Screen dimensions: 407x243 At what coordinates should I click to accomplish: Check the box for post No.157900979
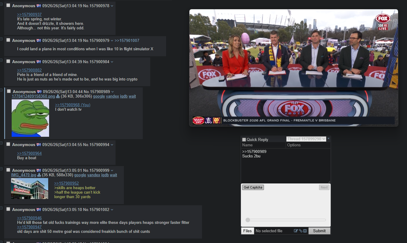pyautogui.click(x=8, y=40)
